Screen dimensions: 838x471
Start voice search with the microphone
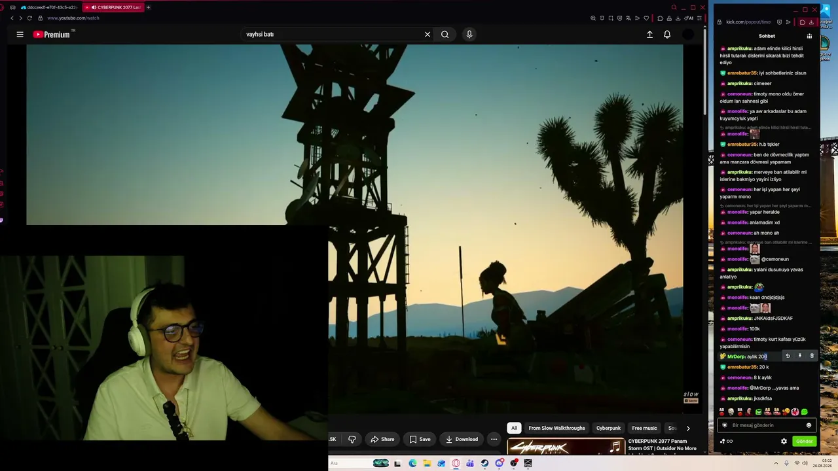[x=469, y=35]
